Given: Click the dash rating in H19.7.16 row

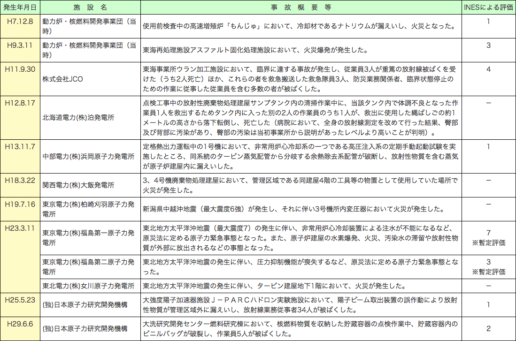Looking at the screenshot, I should pyautogui.click(x=488, y=204).
